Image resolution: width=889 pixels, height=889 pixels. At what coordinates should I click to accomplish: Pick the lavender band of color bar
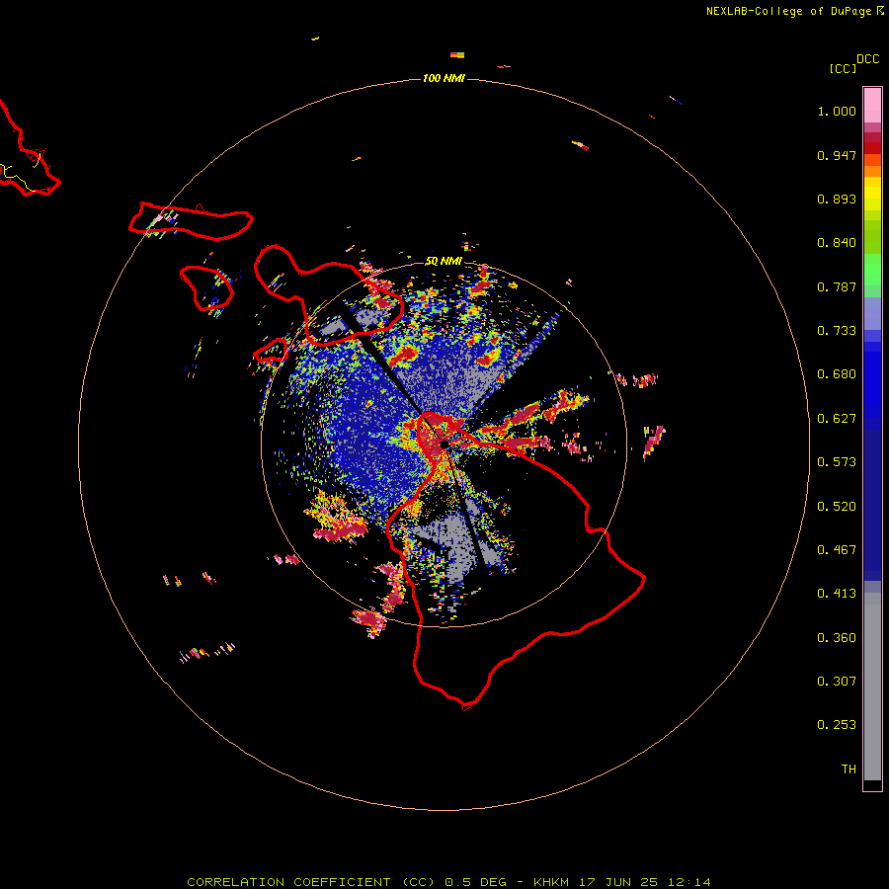point(872,314)
